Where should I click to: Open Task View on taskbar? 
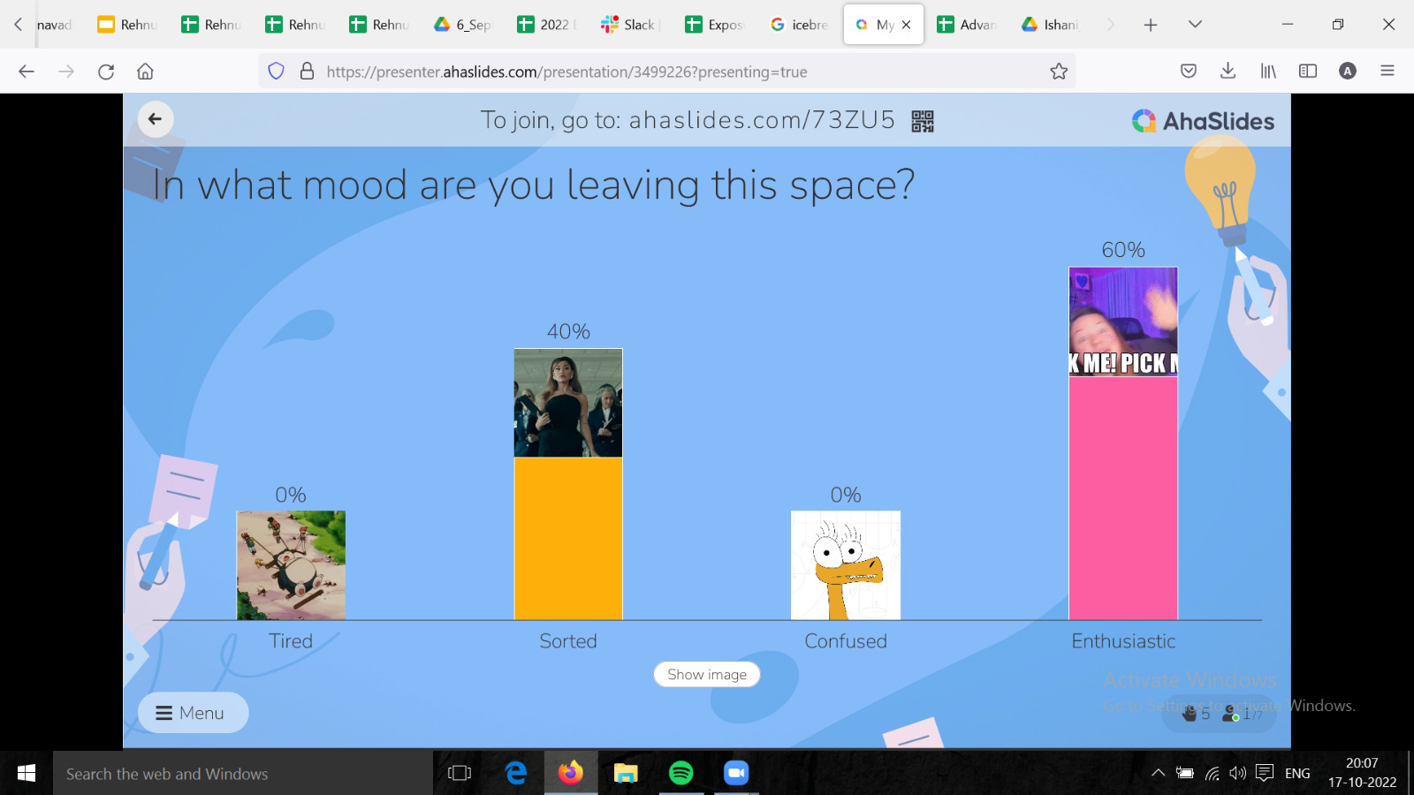[460, 774]
